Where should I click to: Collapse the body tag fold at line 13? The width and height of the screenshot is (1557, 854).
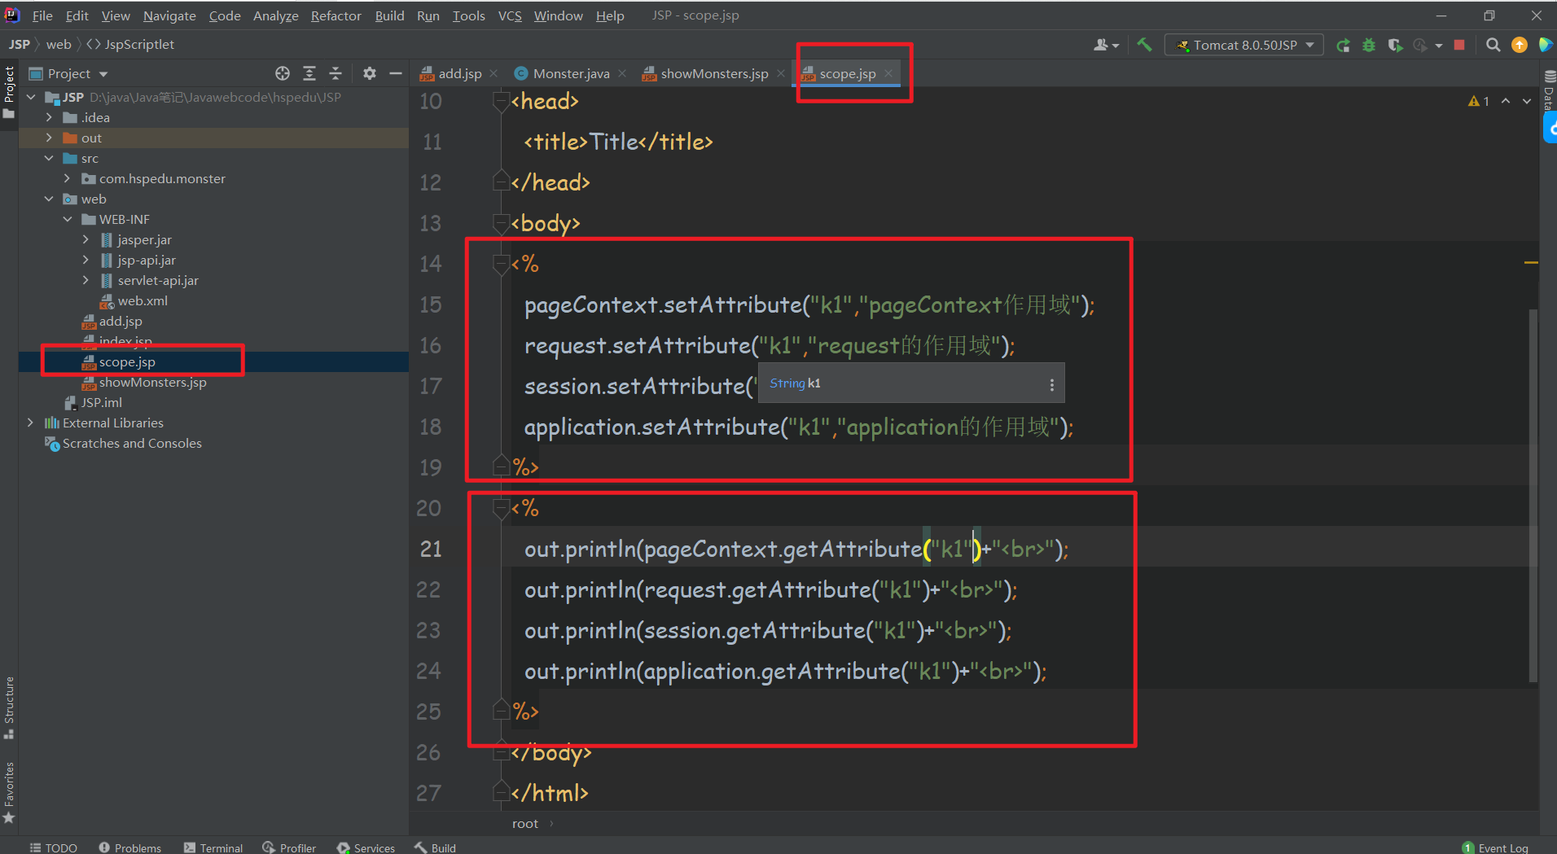pyautogui.click(x=502, y=222)
